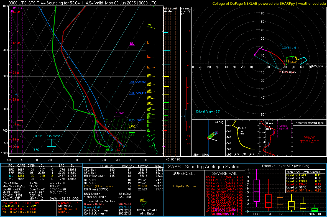Click the SARS - Sounding Analogue System heading
This screenshot has width=327, height=217.
[205, 167]
